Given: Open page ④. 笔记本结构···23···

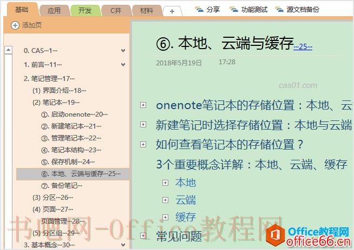Looking at the screenshot, I should 71,150.
